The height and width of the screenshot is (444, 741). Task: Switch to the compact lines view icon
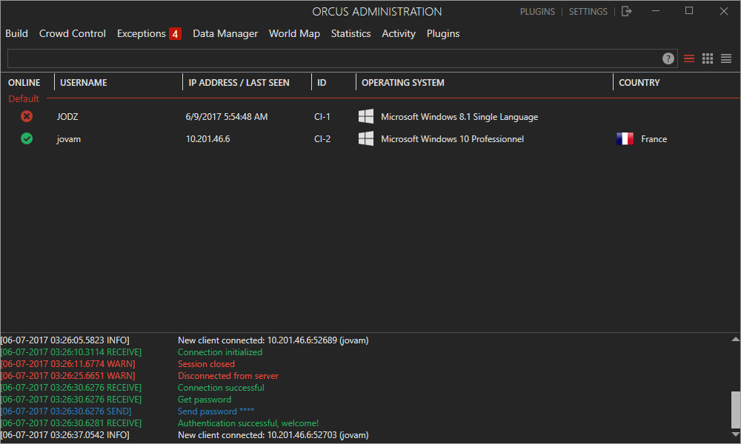click(x=726, y=58)
